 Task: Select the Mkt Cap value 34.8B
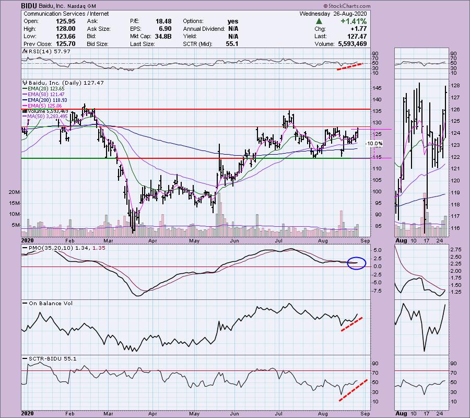(163, 36)
